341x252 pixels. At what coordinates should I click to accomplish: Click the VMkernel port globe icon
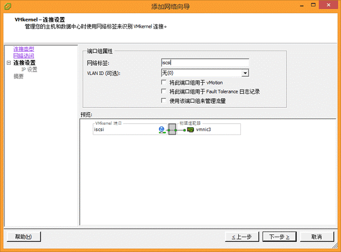click(x=161, y=130)
